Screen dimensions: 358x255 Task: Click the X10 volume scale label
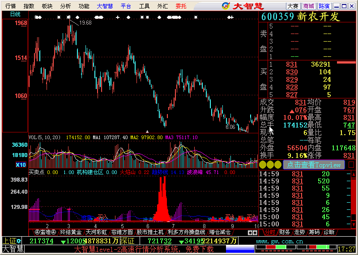(21, 165)
